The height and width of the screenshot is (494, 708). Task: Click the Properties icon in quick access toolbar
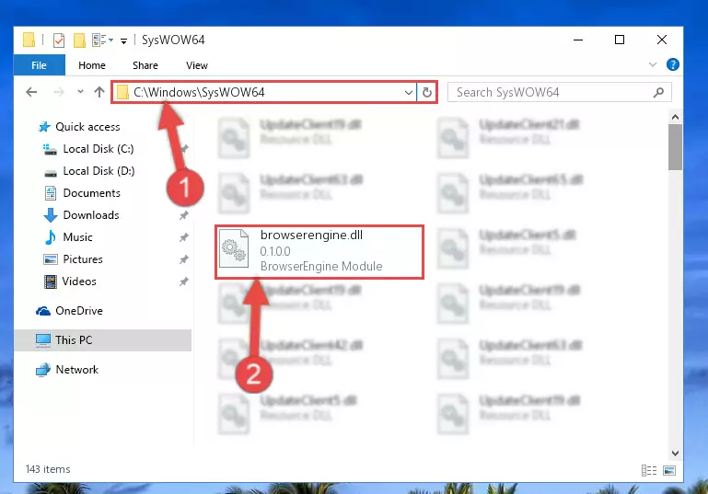pyautogui.click(x=59, y=40)
